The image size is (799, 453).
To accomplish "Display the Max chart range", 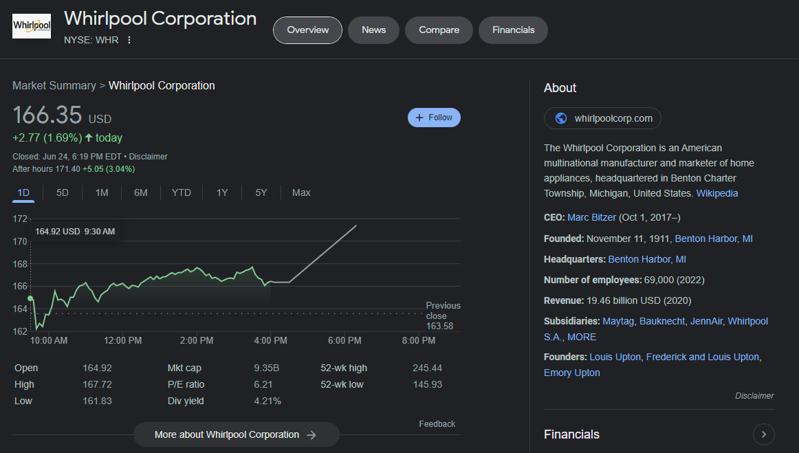I will [x=301, y=192].
